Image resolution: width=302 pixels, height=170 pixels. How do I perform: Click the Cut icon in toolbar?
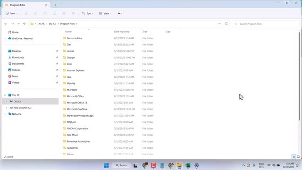click(26, 14)
